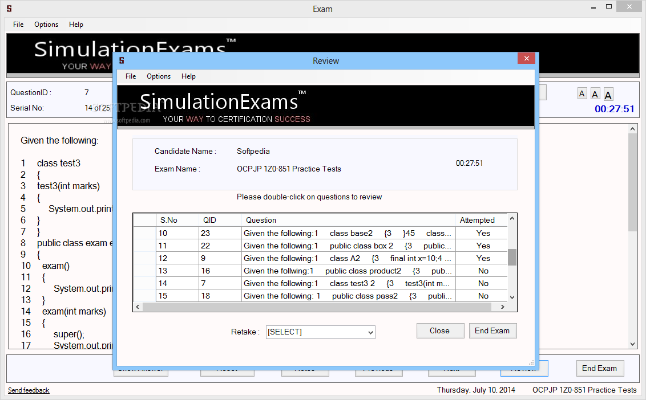Viewport: 646px width, 400px height.
Task: Select row 14 class test3 question
Action: click(320, 284)
